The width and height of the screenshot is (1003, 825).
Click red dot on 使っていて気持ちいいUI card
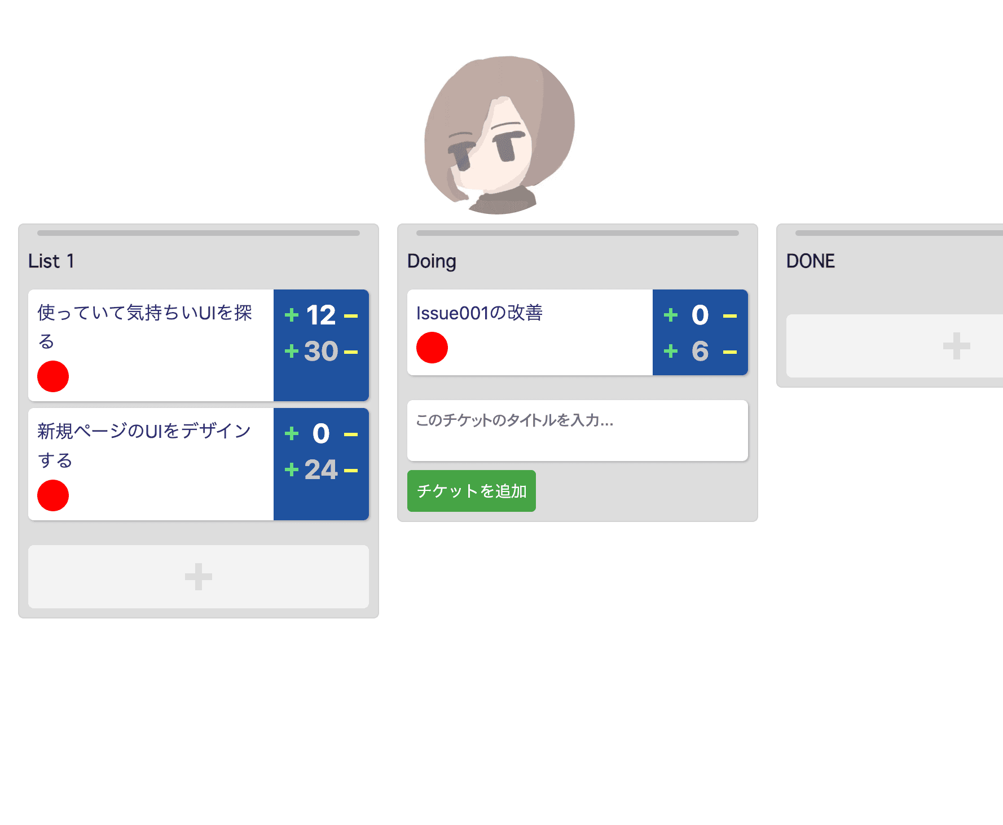(53, 376)
